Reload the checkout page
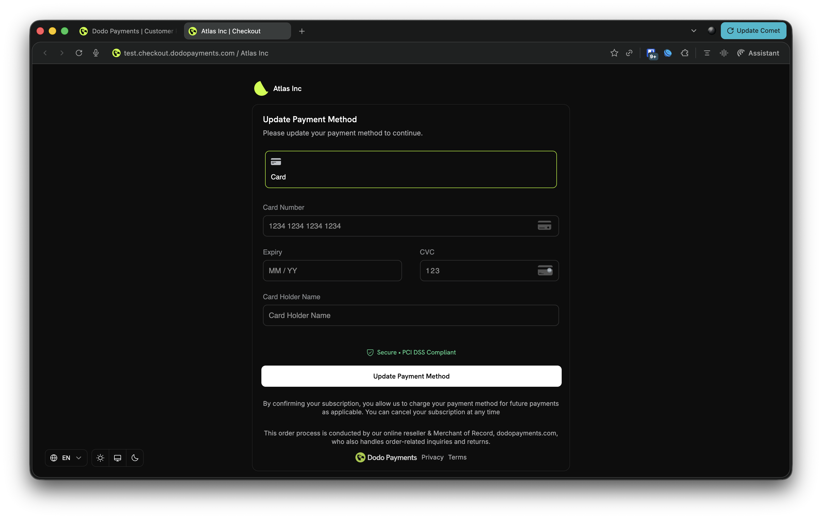 79,53
